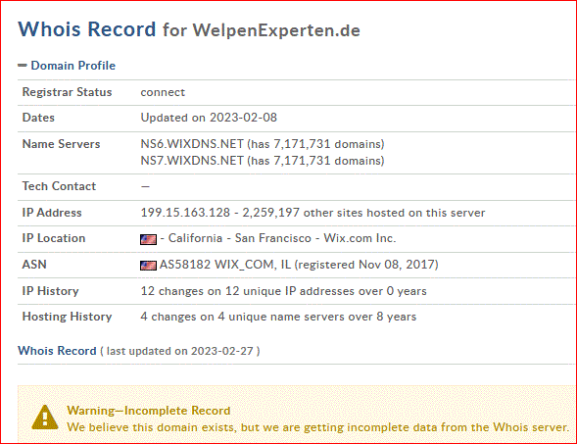Click the WelpenExperten.de domain title
Viewport: 577px width, 444px height.
coord(276,30)
